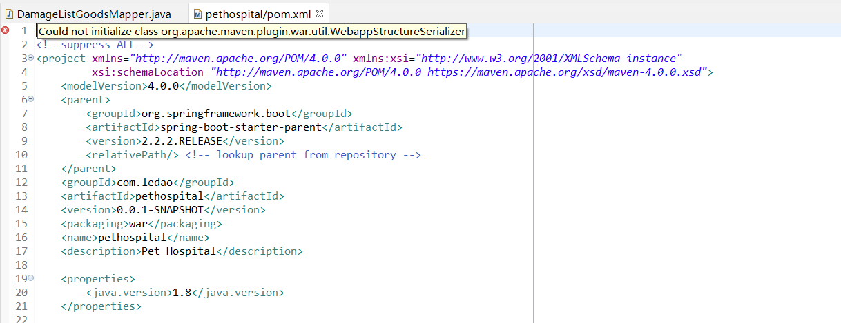The image size is (841, 323).
Task: Click the description text Pet Hospital
Action: pyautogui.click(x=179, y=251)
